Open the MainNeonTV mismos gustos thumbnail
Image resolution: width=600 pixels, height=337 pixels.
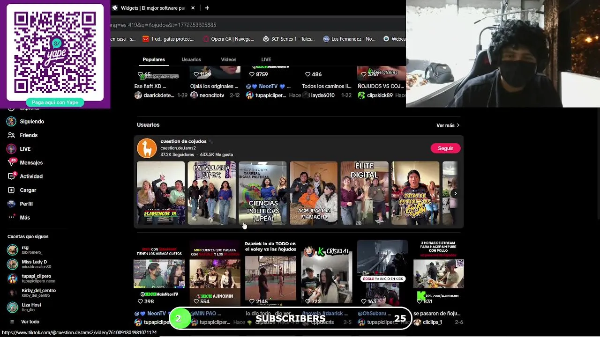pos(159,273)
